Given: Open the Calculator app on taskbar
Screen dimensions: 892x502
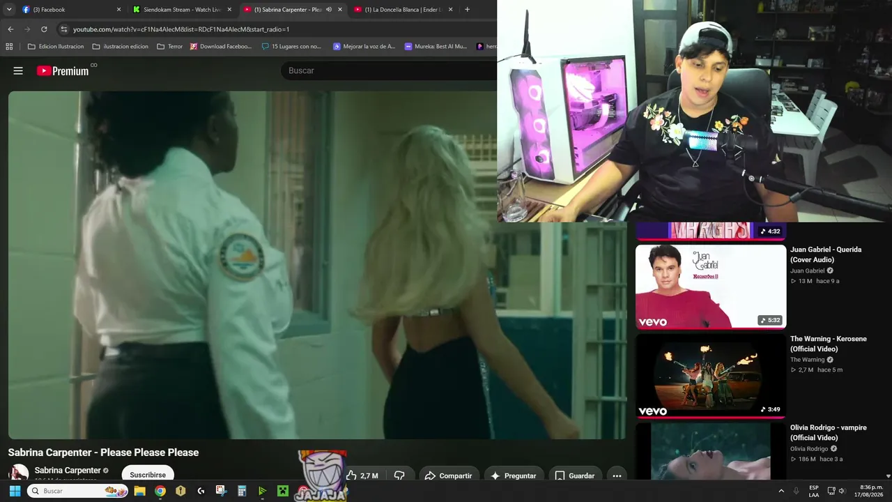Looking at the screenshot, I should (242, 491).
